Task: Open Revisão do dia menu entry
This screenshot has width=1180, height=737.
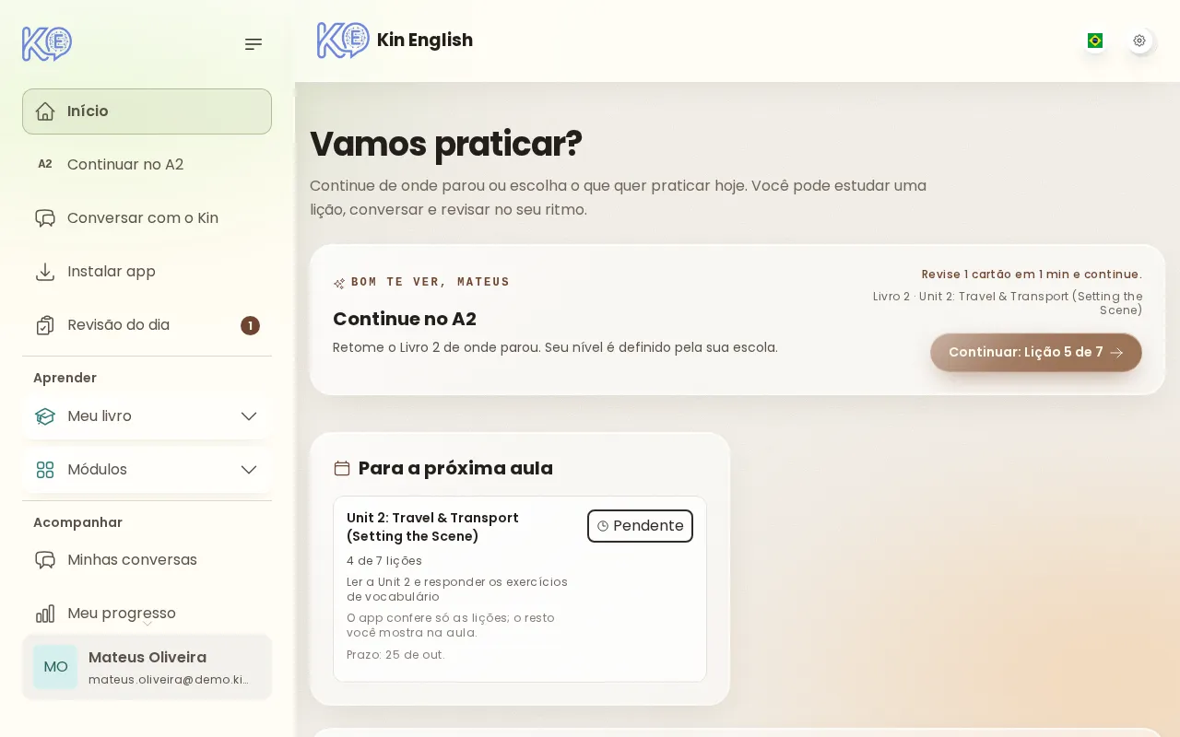Action: click(147, 325)
